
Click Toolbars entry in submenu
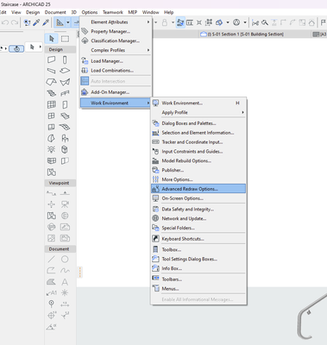[198, 279]
